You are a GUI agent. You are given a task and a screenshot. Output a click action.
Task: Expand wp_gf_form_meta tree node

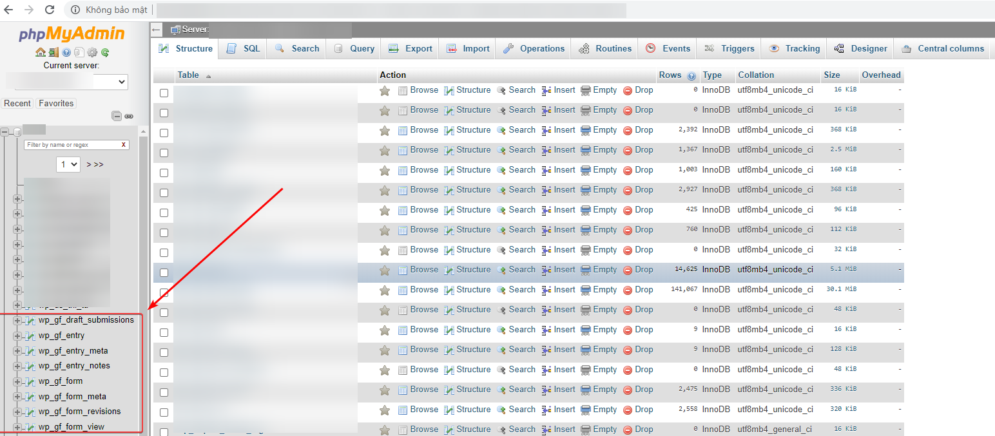click(17, 397)
